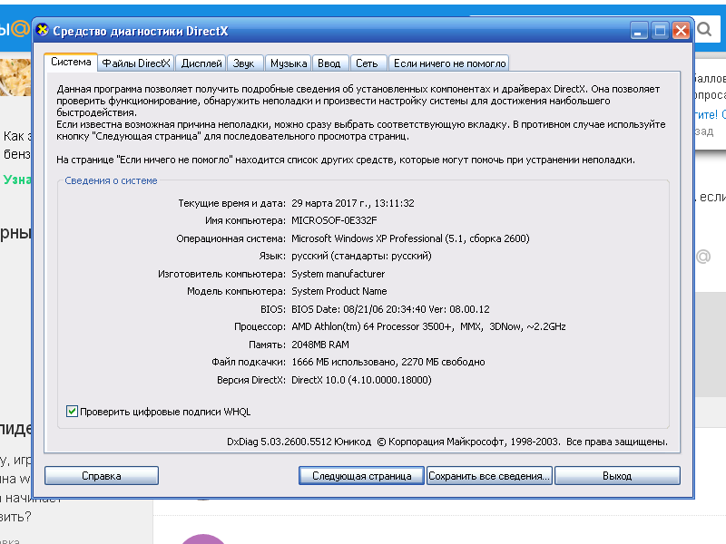Click the Операционная система label
Viewport: 726px width, 544px height.
[231, 238]
